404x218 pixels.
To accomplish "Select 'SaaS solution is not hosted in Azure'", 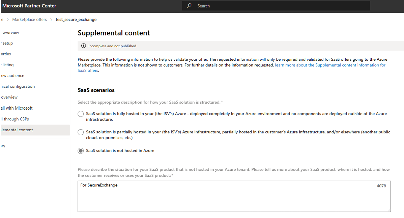I will 81,151.
